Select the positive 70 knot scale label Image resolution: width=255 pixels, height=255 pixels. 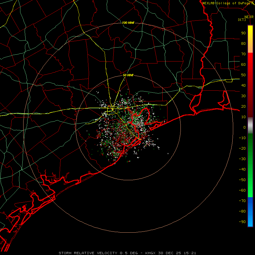pos(243,54)
